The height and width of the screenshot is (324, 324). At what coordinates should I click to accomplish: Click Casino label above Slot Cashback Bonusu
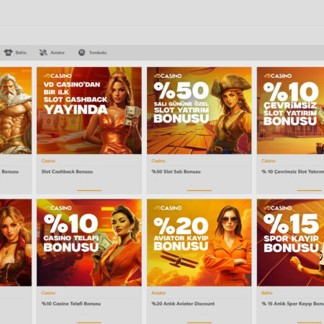coord(48,161)
